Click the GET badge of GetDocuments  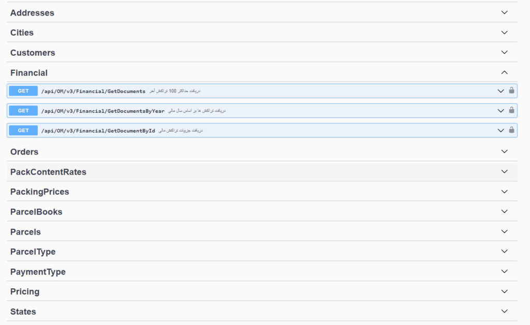[23, 91]
